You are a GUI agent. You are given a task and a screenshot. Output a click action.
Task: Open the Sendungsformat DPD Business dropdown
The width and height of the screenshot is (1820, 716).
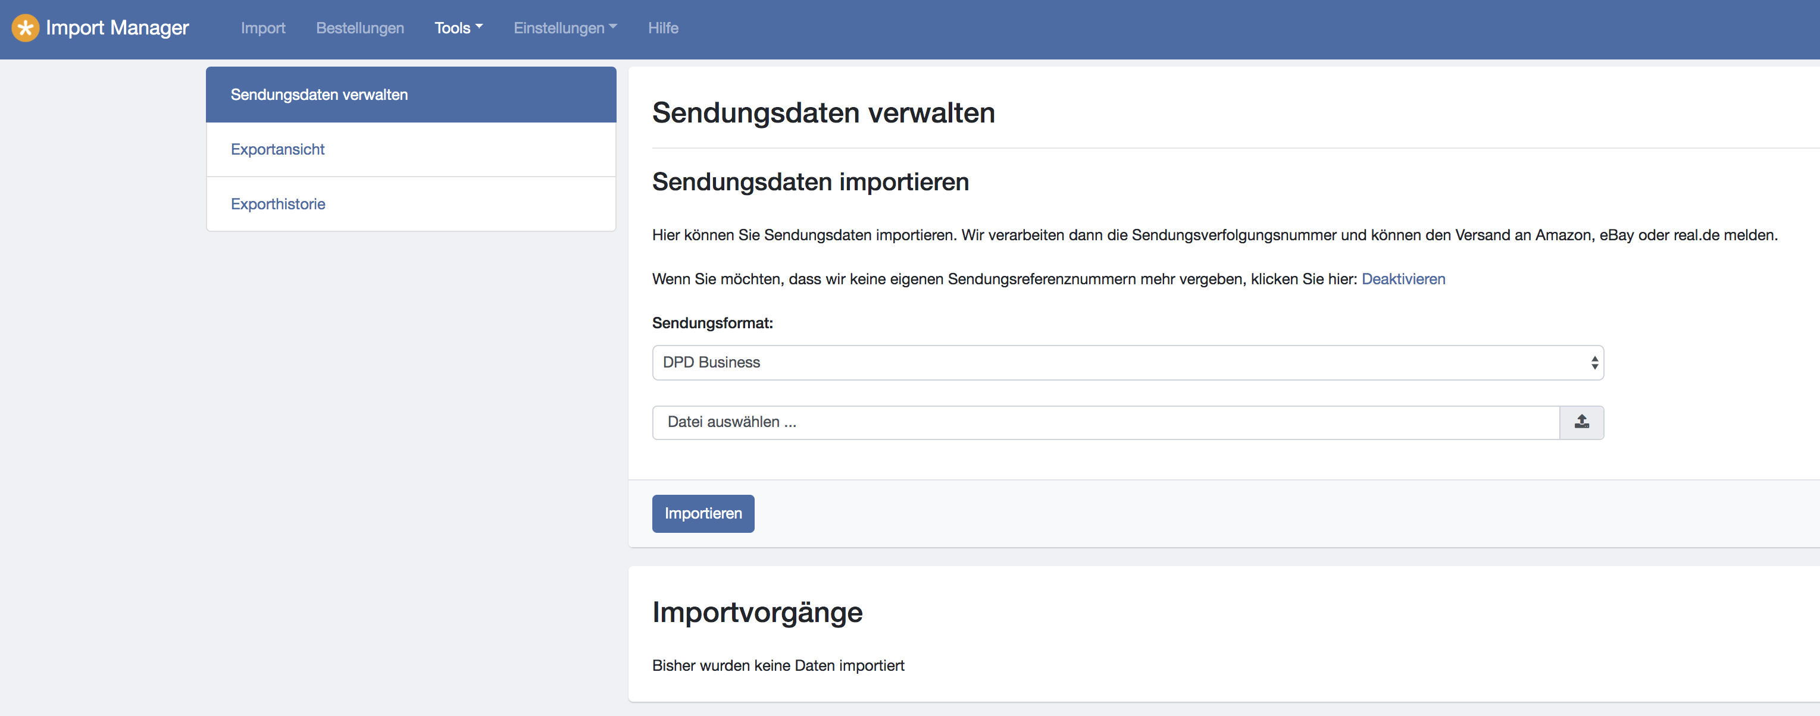[1128, 362]
